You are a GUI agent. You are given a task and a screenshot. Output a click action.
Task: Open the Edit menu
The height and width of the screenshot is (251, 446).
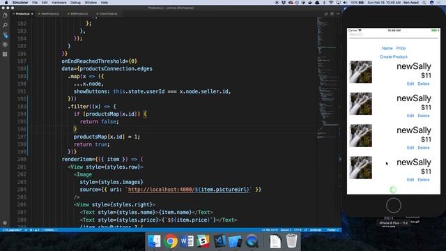click(x=45, y=3)
